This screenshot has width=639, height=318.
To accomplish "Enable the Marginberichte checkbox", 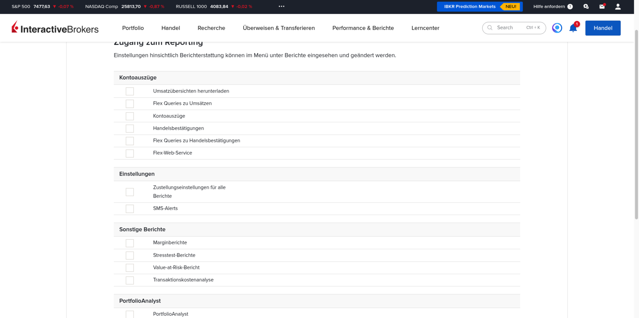I will 130,243.
